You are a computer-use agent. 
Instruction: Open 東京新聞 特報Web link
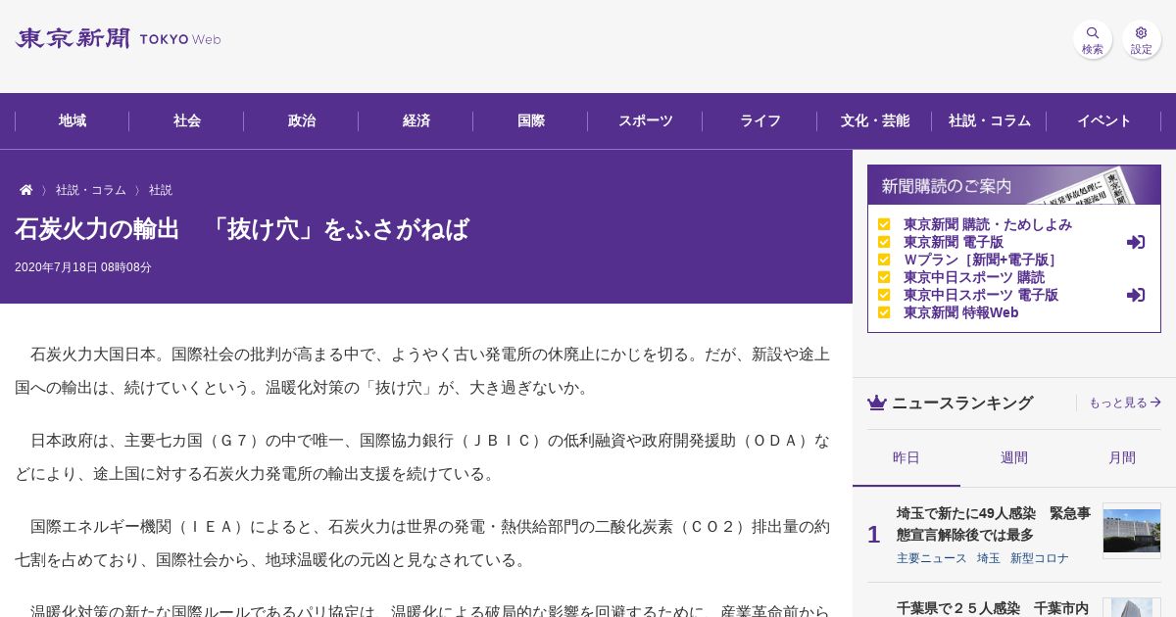coord(961,312)
